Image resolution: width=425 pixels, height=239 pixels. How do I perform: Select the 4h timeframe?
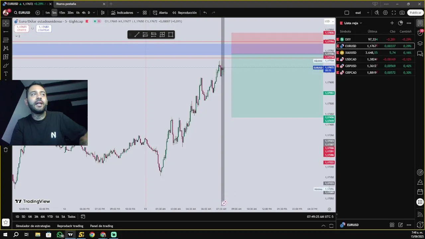pyautogui.click(x=84, y=13)
